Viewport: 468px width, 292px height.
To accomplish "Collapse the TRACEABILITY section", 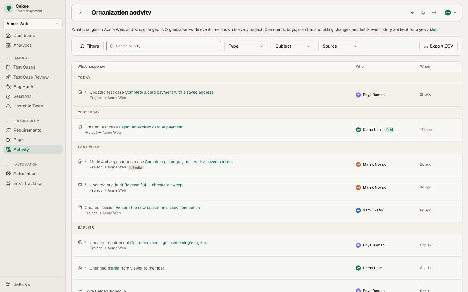I will [x=7, y=121].
